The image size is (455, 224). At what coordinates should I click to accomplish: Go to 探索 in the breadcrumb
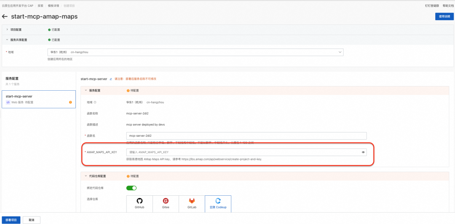[x=40, y=5]
